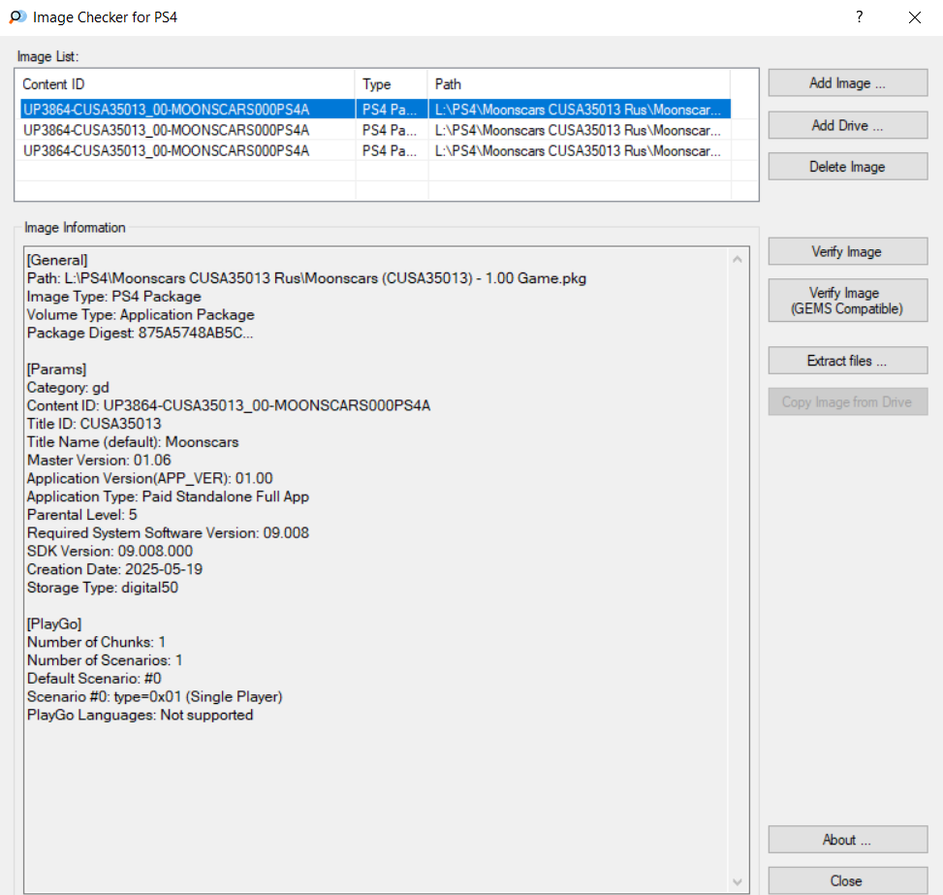The image size is (943, 895).
Task: Click the Type column header
Action: tap(392, 84)
